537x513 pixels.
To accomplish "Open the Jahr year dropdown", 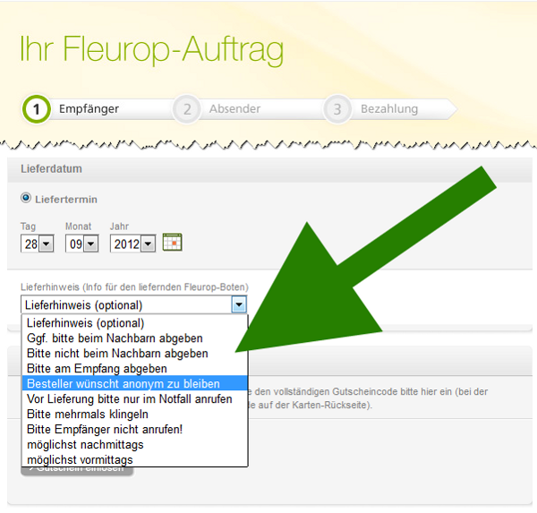I will [x=132, y=244].
